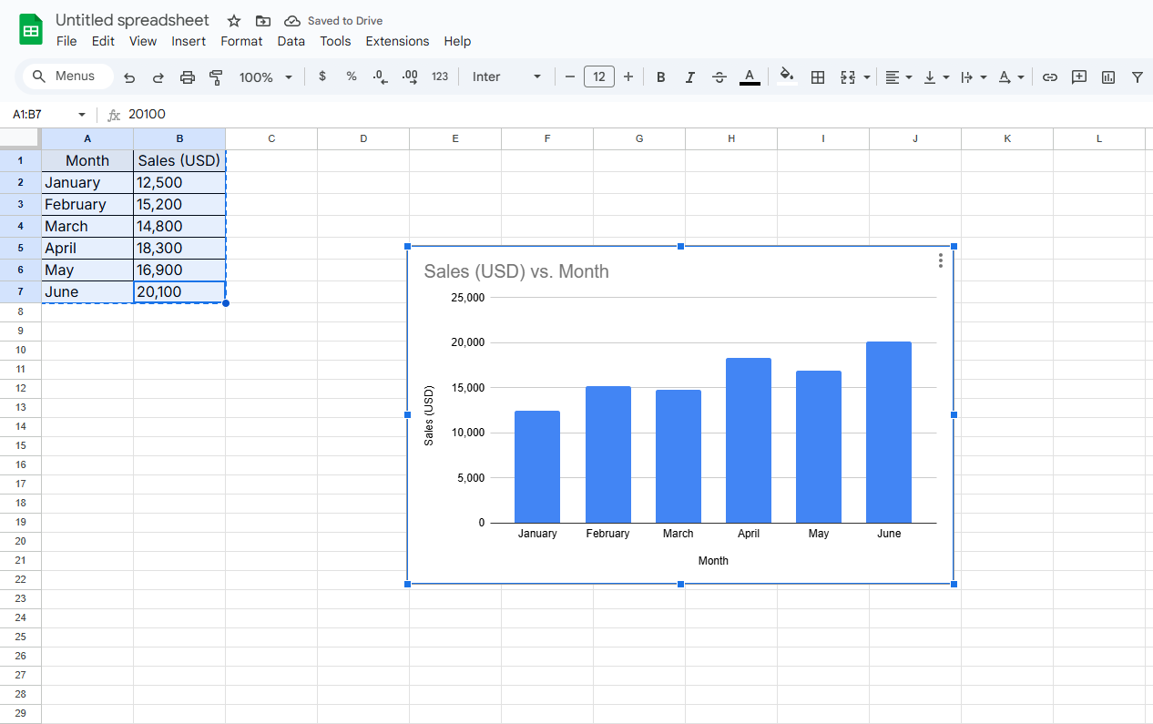The width and height of the screenshot is (1153, 724).
Task: Toggle strikethrough formatting
Action: pos(719,76)
